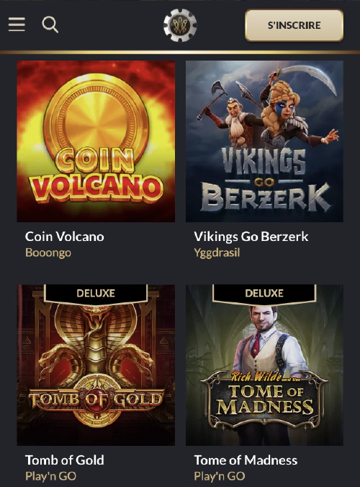Click DELUXE badge on Tomb of Gold
Viewport: 360px width, 487px height.
click(x=96, y=293)
